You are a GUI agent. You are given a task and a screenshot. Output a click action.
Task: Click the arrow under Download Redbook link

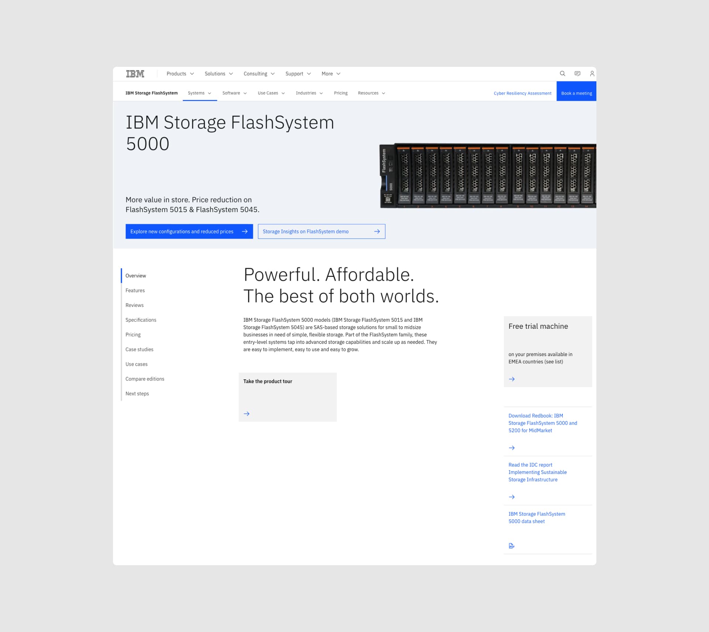(512, 448)
